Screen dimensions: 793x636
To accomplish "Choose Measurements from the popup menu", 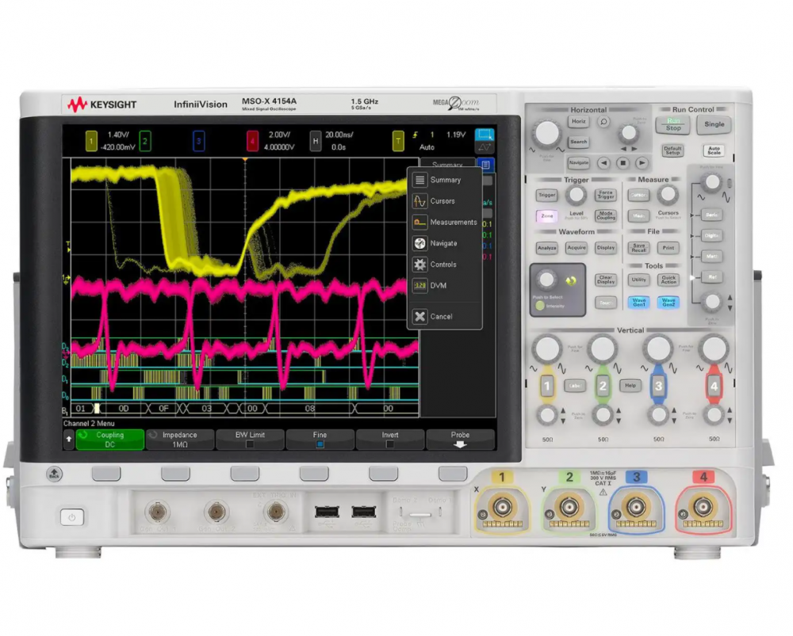I will pos(453,223).
